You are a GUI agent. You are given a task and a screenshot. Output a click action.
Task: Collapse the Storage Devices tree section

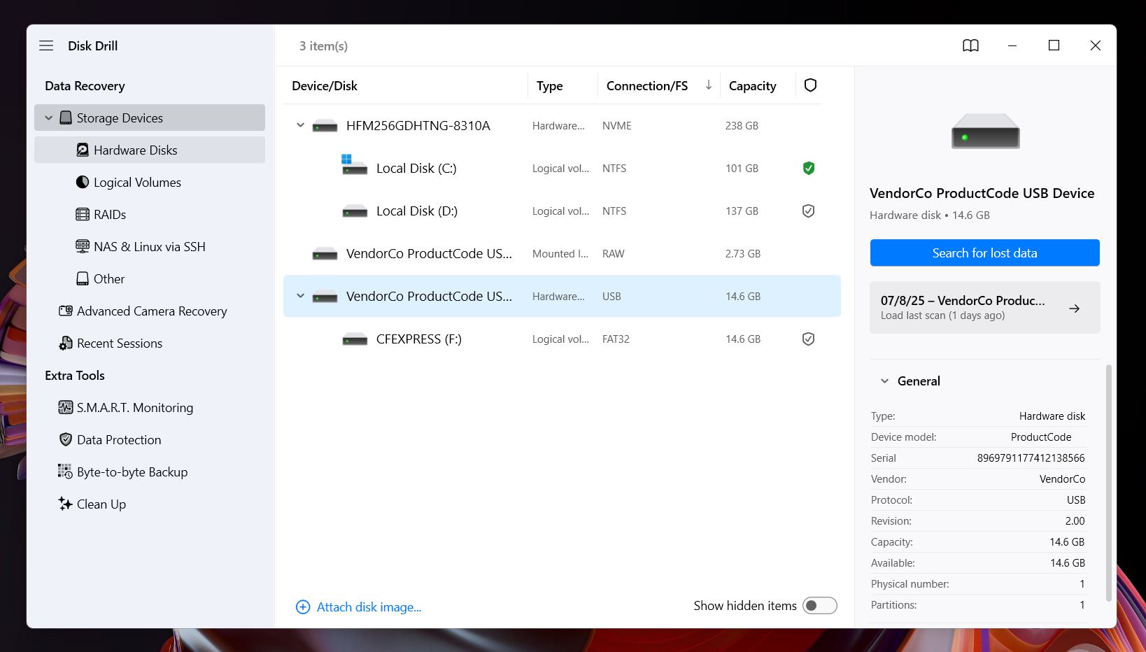pyautogui.click(x=48, y=118)
